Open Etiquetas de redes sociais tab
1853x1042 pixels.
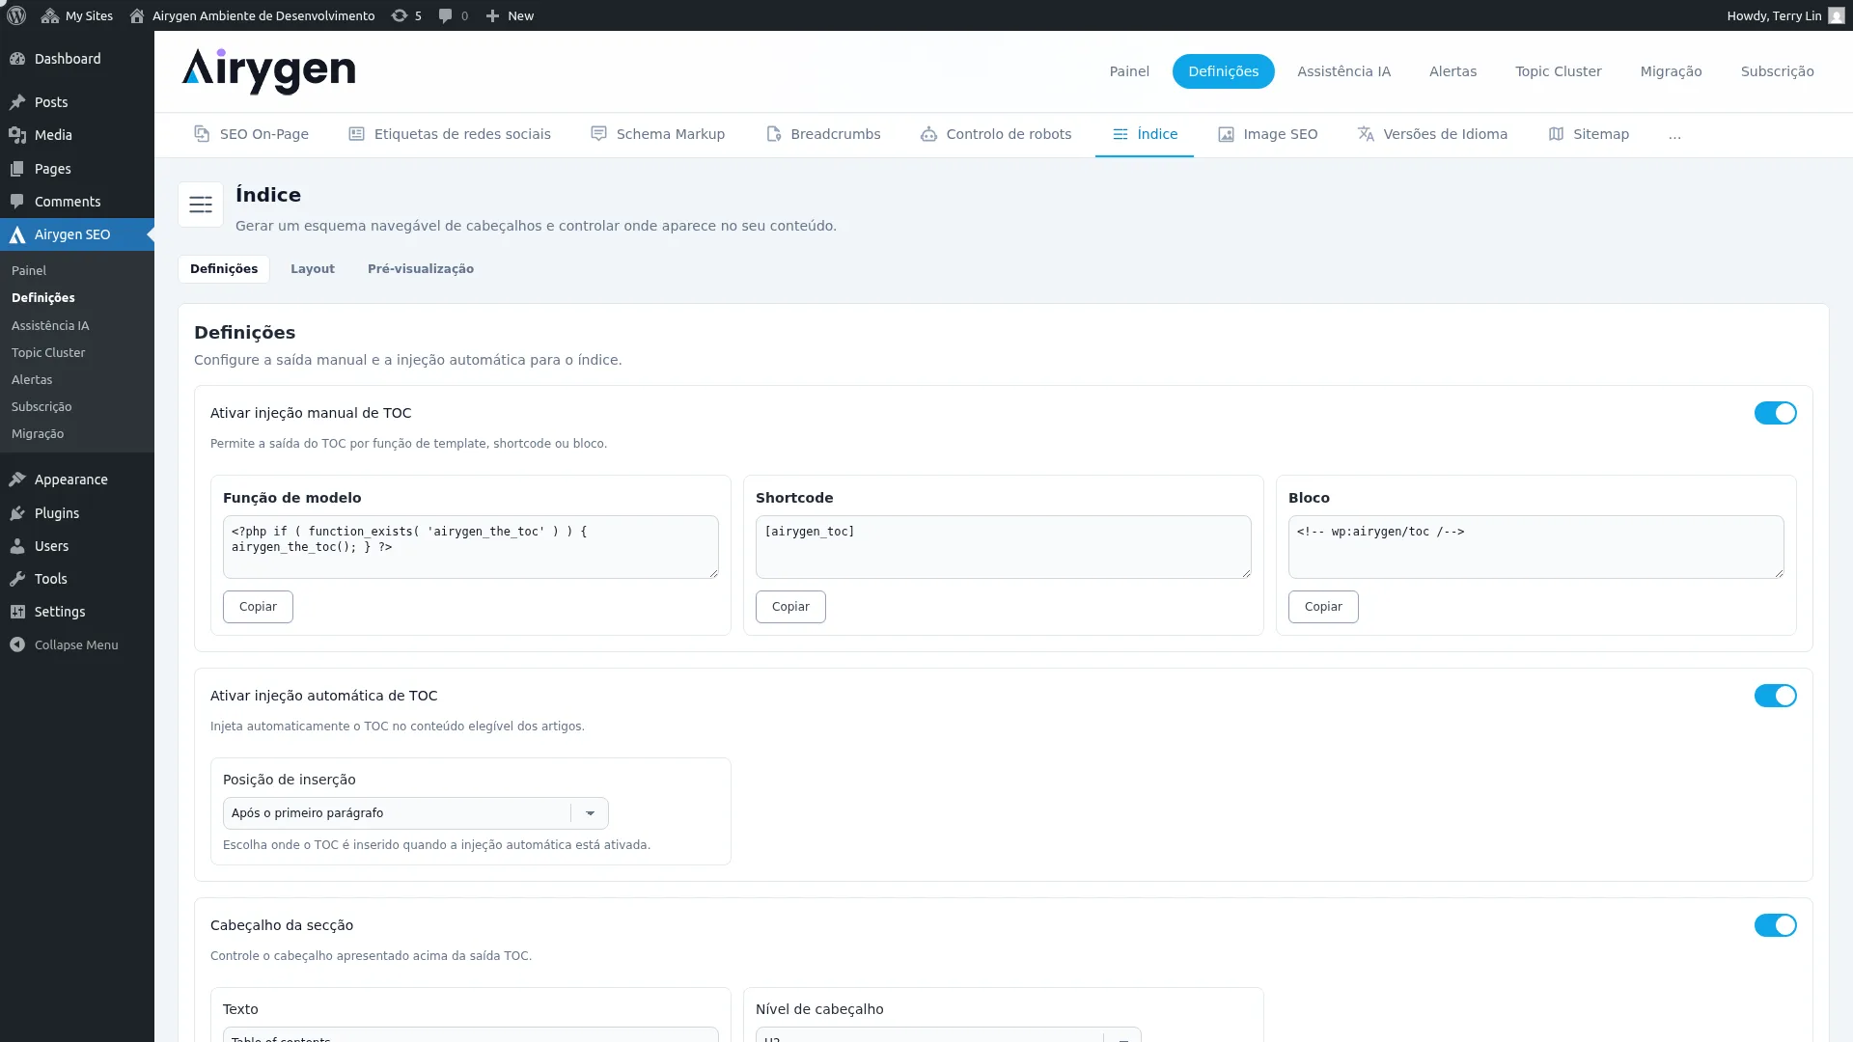[450, 134]
